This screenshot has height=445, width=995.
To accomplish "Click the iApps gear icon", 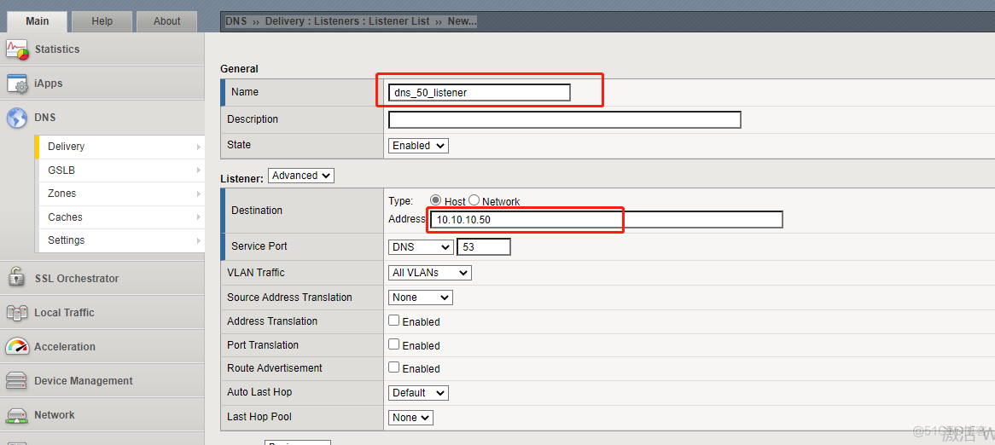I will click(17, 84).
